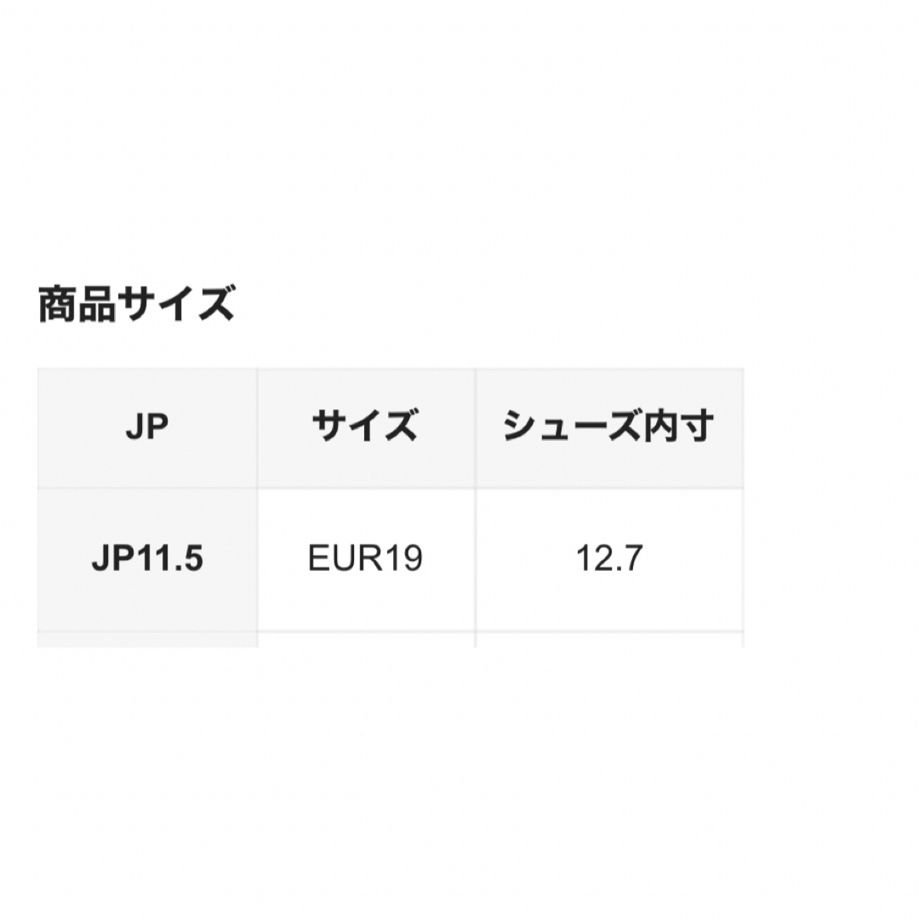Click the border between サイズ header and EUR19
919x919 pixels.
pyautogui.click(x=366, y=488)
